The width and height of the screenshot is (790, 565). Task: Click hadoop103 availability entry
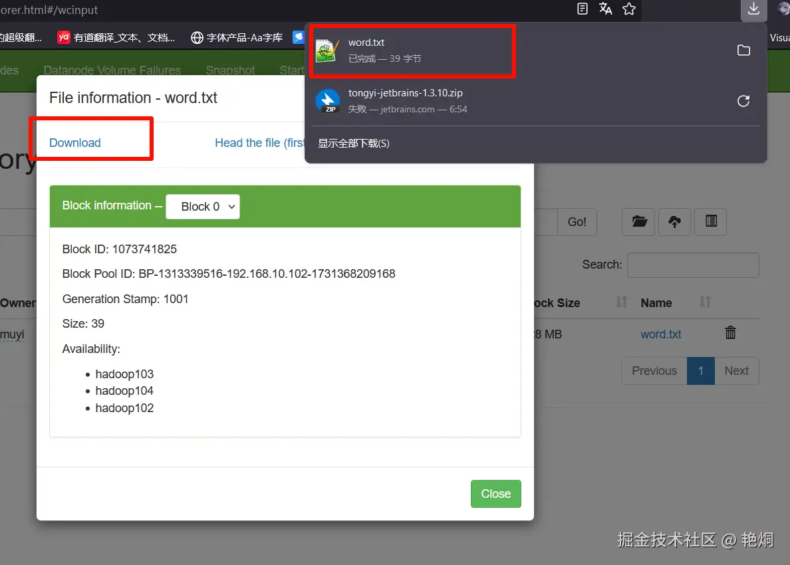[x=124, y=374]
